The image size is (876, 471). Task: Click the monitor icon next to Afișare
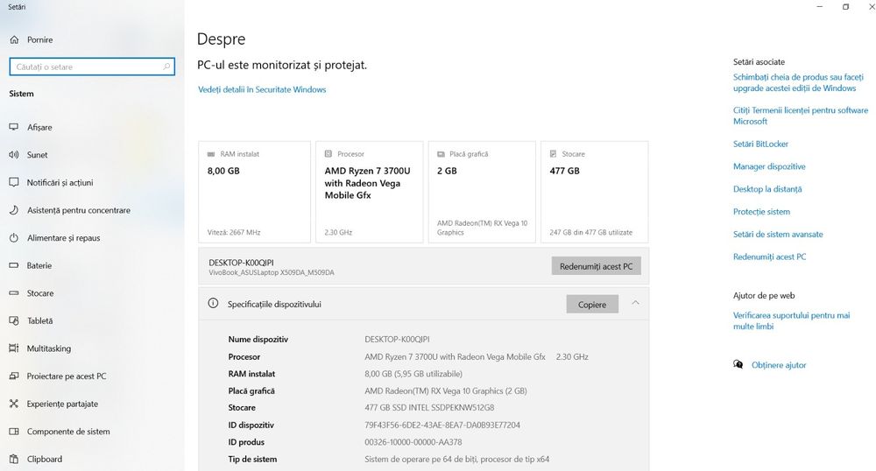click(x=14, y=127)
